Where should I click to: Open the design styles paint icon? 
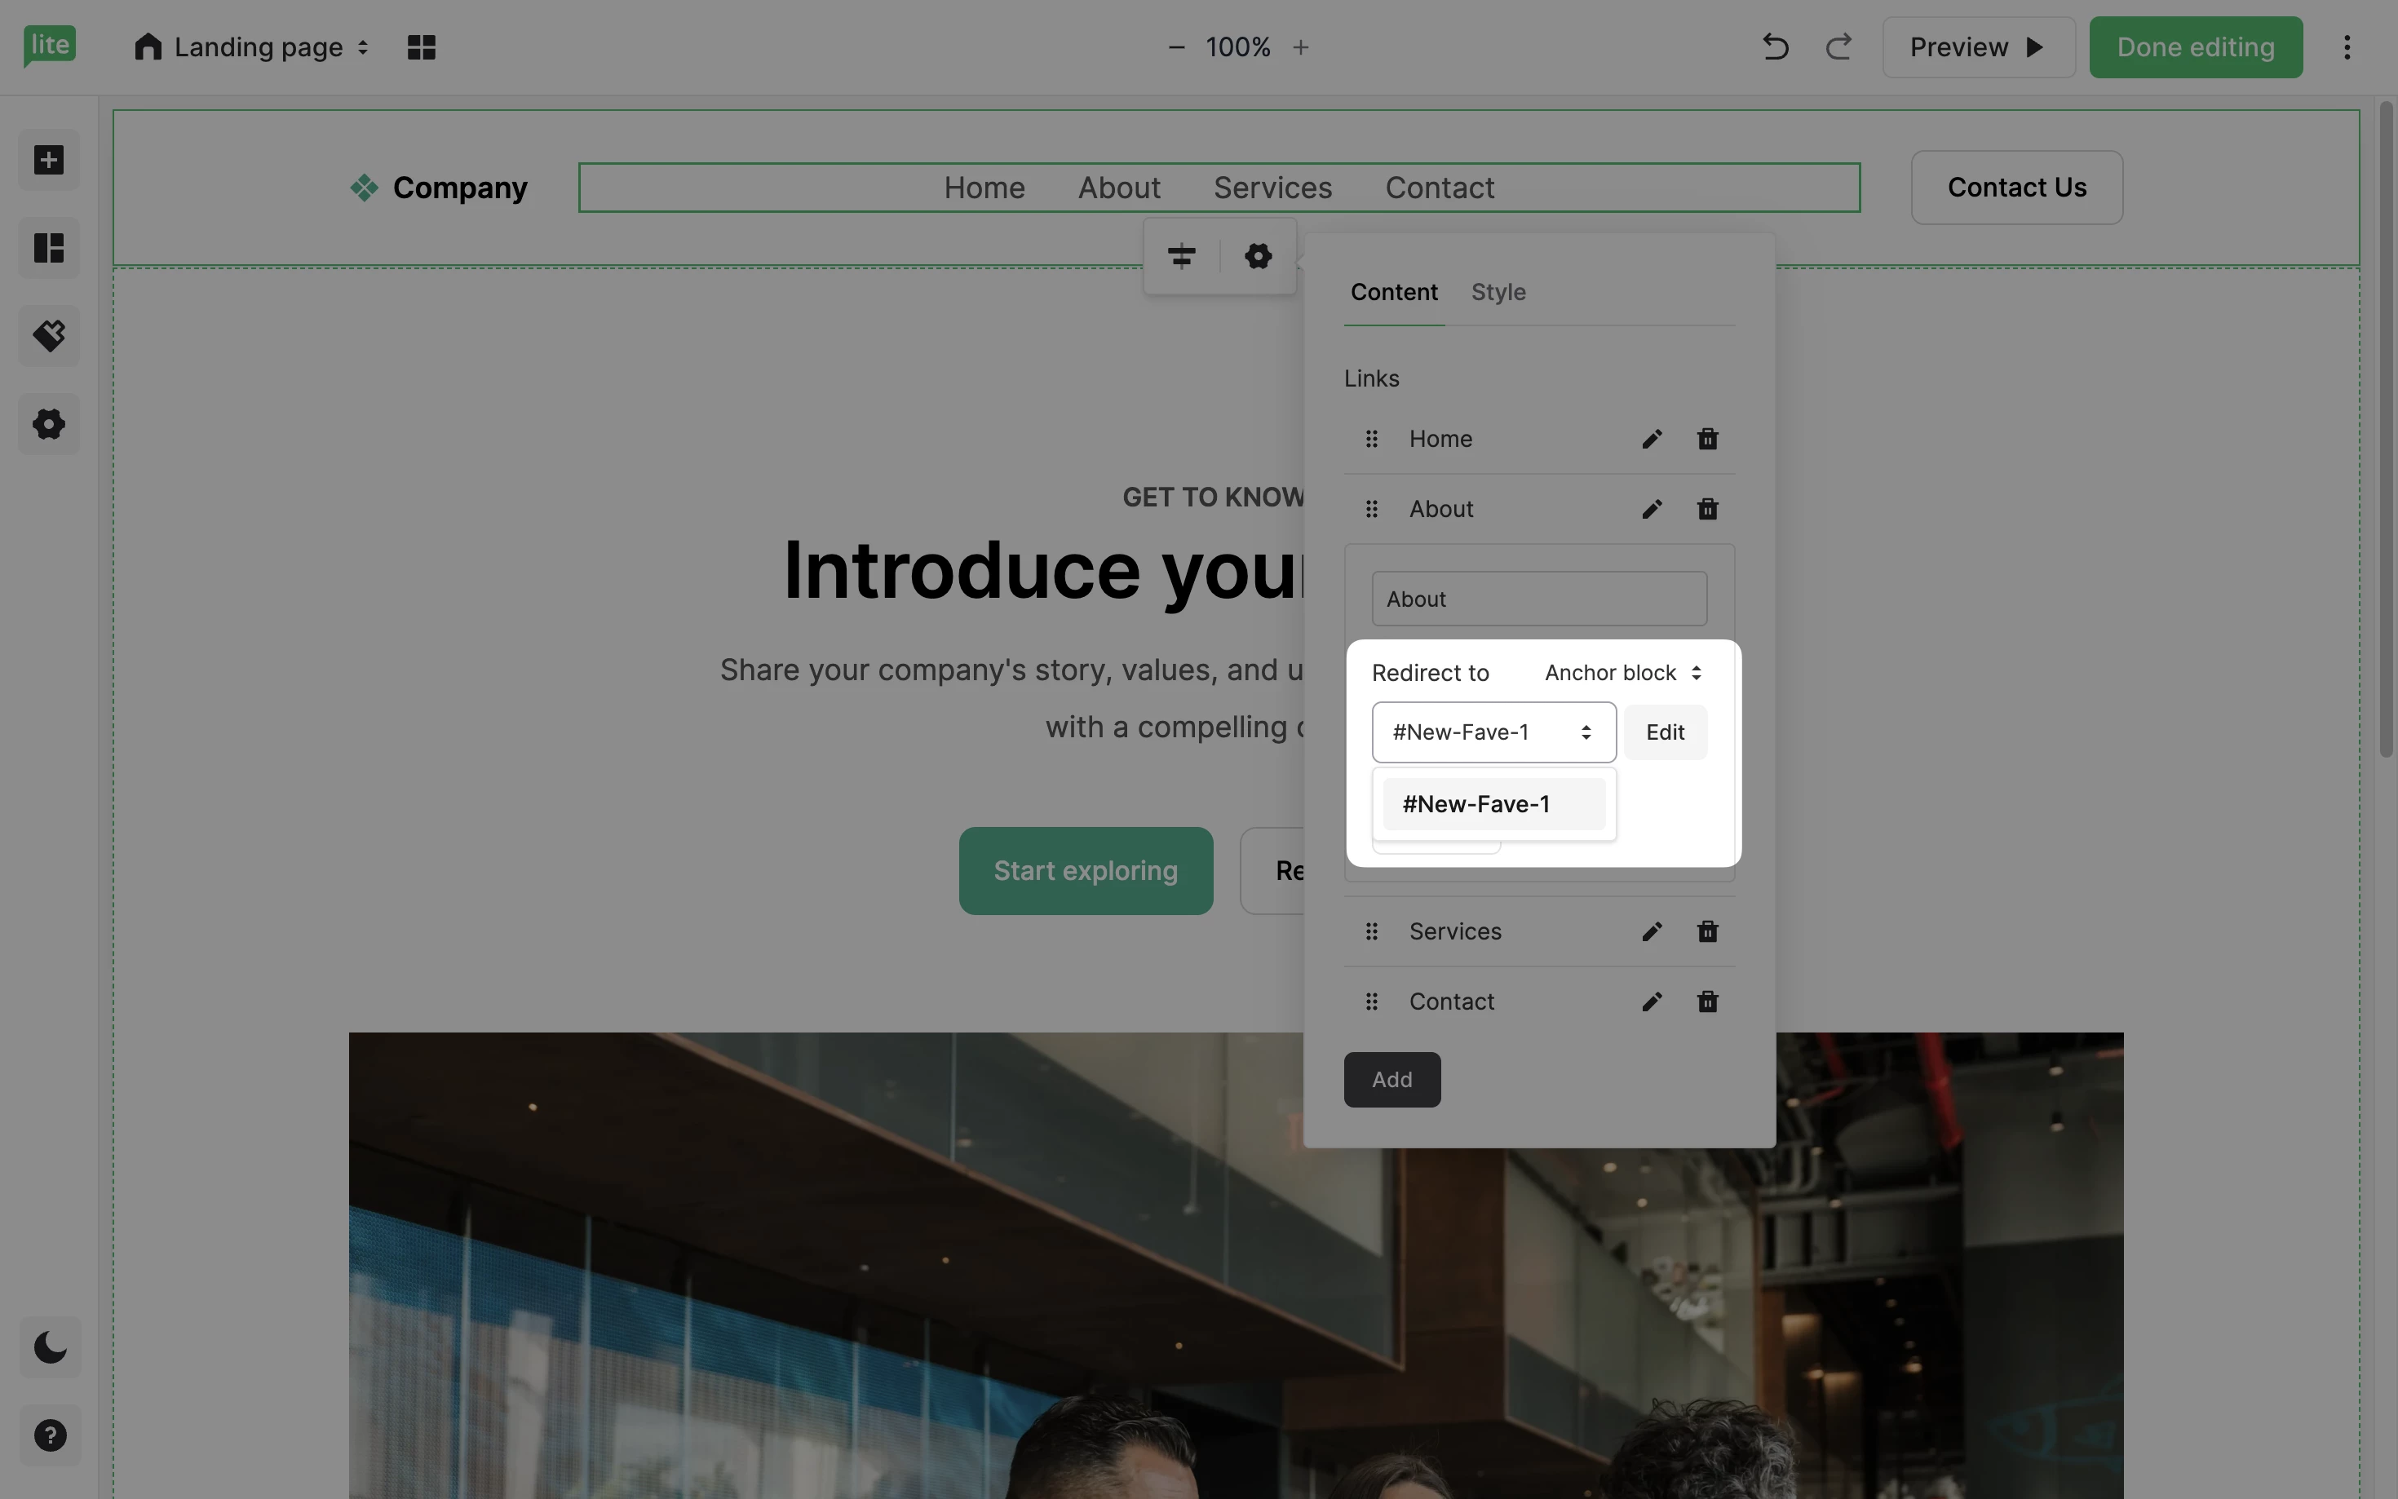click(49, 335)
